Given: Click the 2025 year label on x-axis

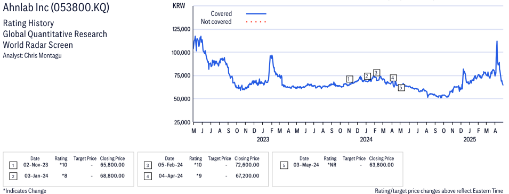Looking at the screenshot, I should pos(470,140).
